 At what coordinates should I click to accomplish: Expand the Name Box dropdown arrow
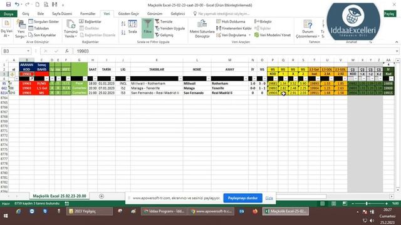point(28,51)
